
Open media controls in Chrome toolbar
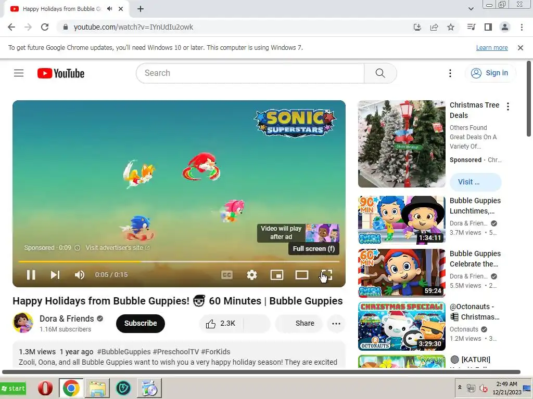(471, 27)
